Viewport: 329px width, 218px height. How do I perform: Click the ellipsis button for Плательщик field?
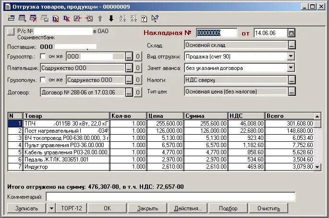pyautogui.click(x=129, y=68)
